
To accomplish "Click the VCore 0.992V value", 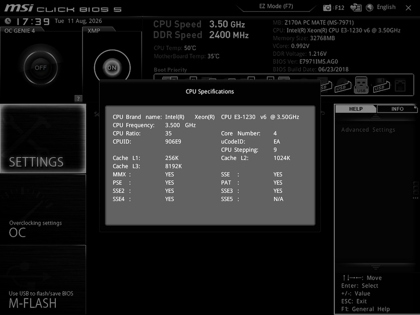I will [300, 46].
